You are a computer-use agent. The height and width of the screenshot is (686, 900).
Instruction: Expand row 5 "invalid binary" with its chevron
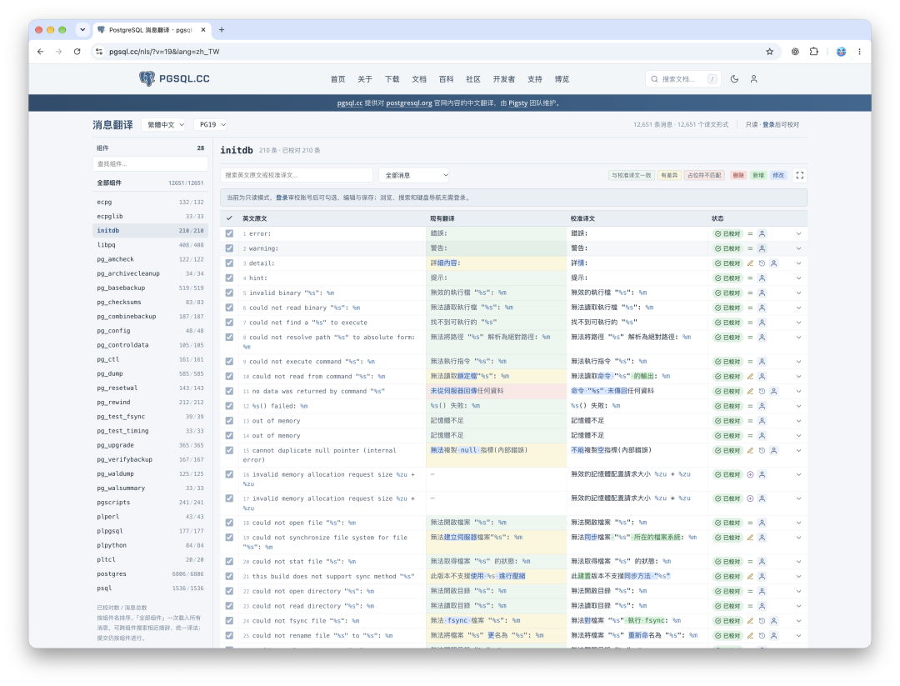point(798,293)
